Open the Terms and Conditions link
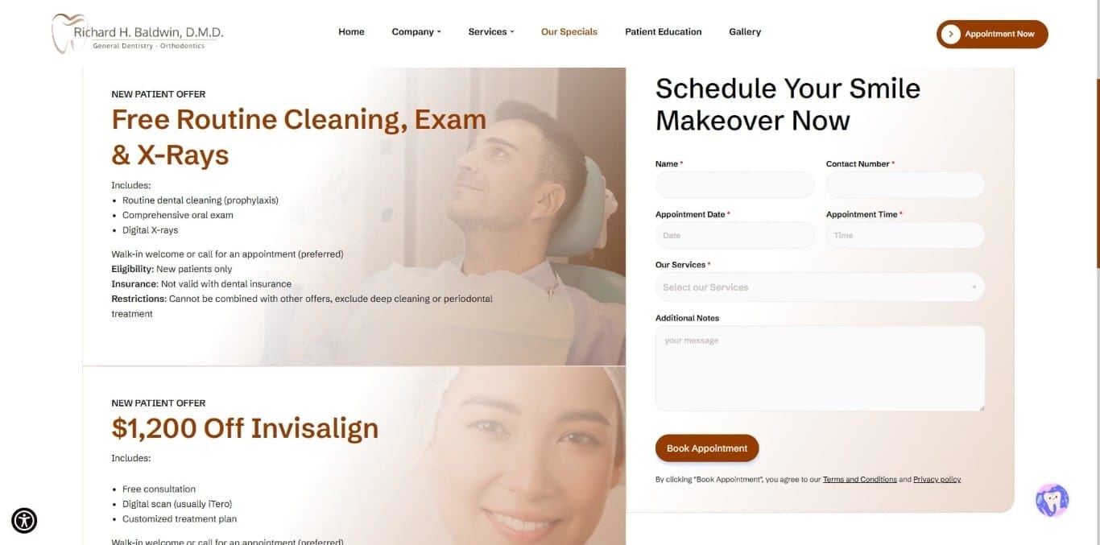Viewport: 1100px width, 545px height. coord(859,480)
